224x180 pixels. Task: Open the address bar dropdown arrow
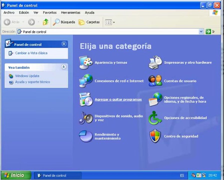click(201, 31)
